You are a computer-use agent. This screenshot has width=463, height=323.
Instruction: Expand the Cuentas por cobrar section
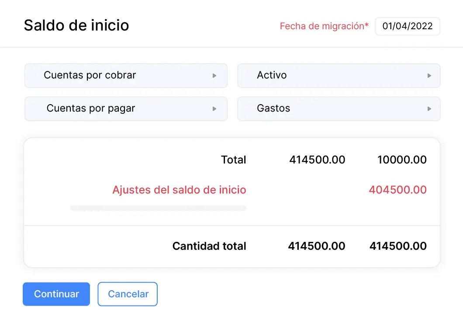tap(126, 75)
